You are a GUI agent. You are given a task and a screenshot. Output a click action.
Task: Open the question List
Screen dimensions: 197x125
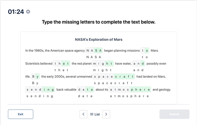[95, 114]
